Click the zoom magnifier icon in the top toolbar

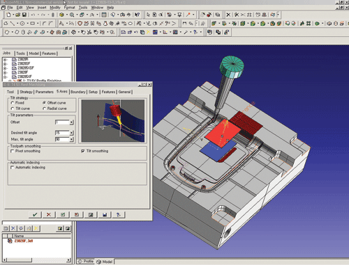pos(72,15)
